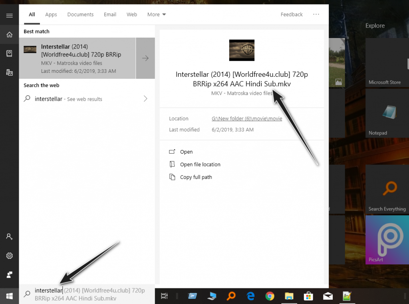Switch to the Email tab

tap(110, 14)
